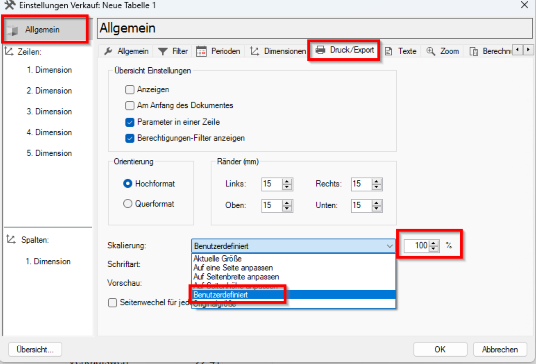Tick the Seitenwechsel checkbox

click(x=113, y=302)
